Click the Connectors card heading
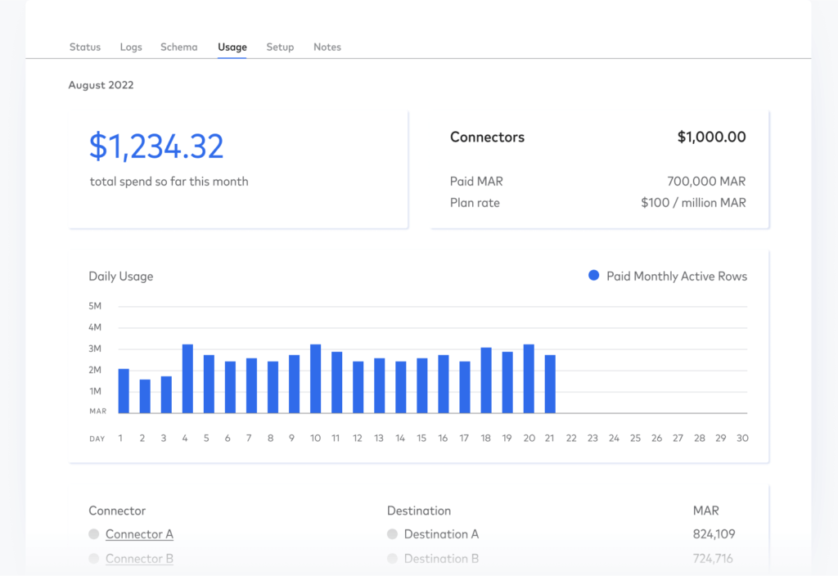The image size is (838, 576). [487, 137]
